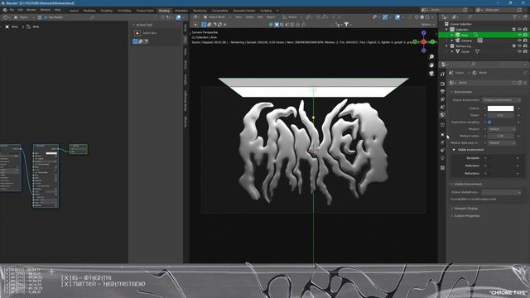Open the File menu
530x298 pixels.
[12, 10]
